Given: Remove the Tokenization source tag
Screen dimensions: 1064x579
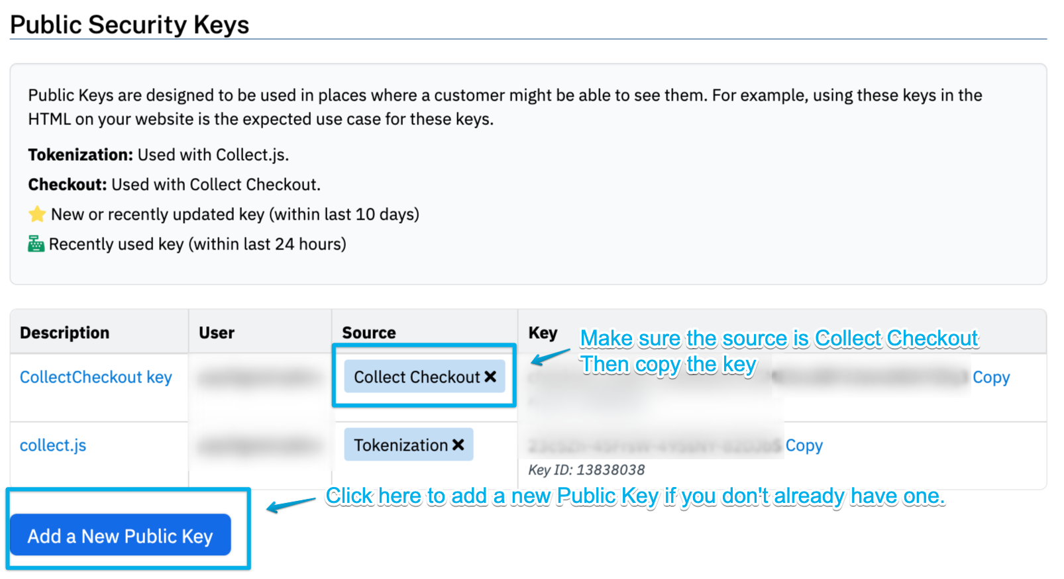Looking at the screenshot, I should [458, 445].
